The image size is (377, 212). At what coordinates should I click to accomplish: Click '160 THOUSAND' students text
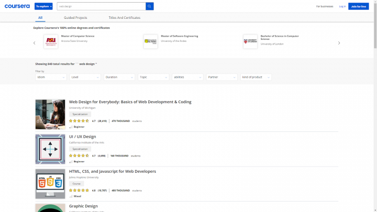point(119,156)
